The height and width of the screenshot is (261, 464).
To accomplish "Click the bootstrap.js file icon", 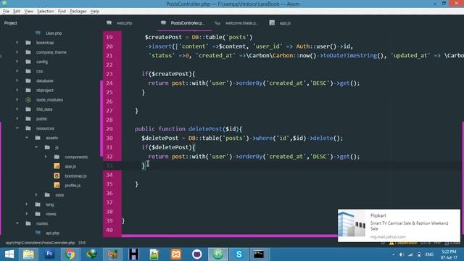I will click(57, 175).
